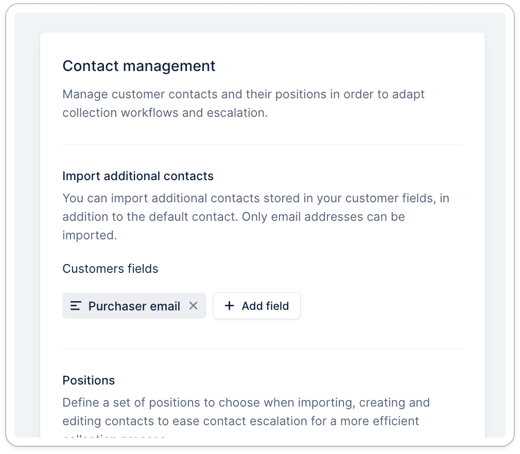Click the word 'imported.' in the description
This screenshot has height=454, width=520.
(x=90, y=235)
